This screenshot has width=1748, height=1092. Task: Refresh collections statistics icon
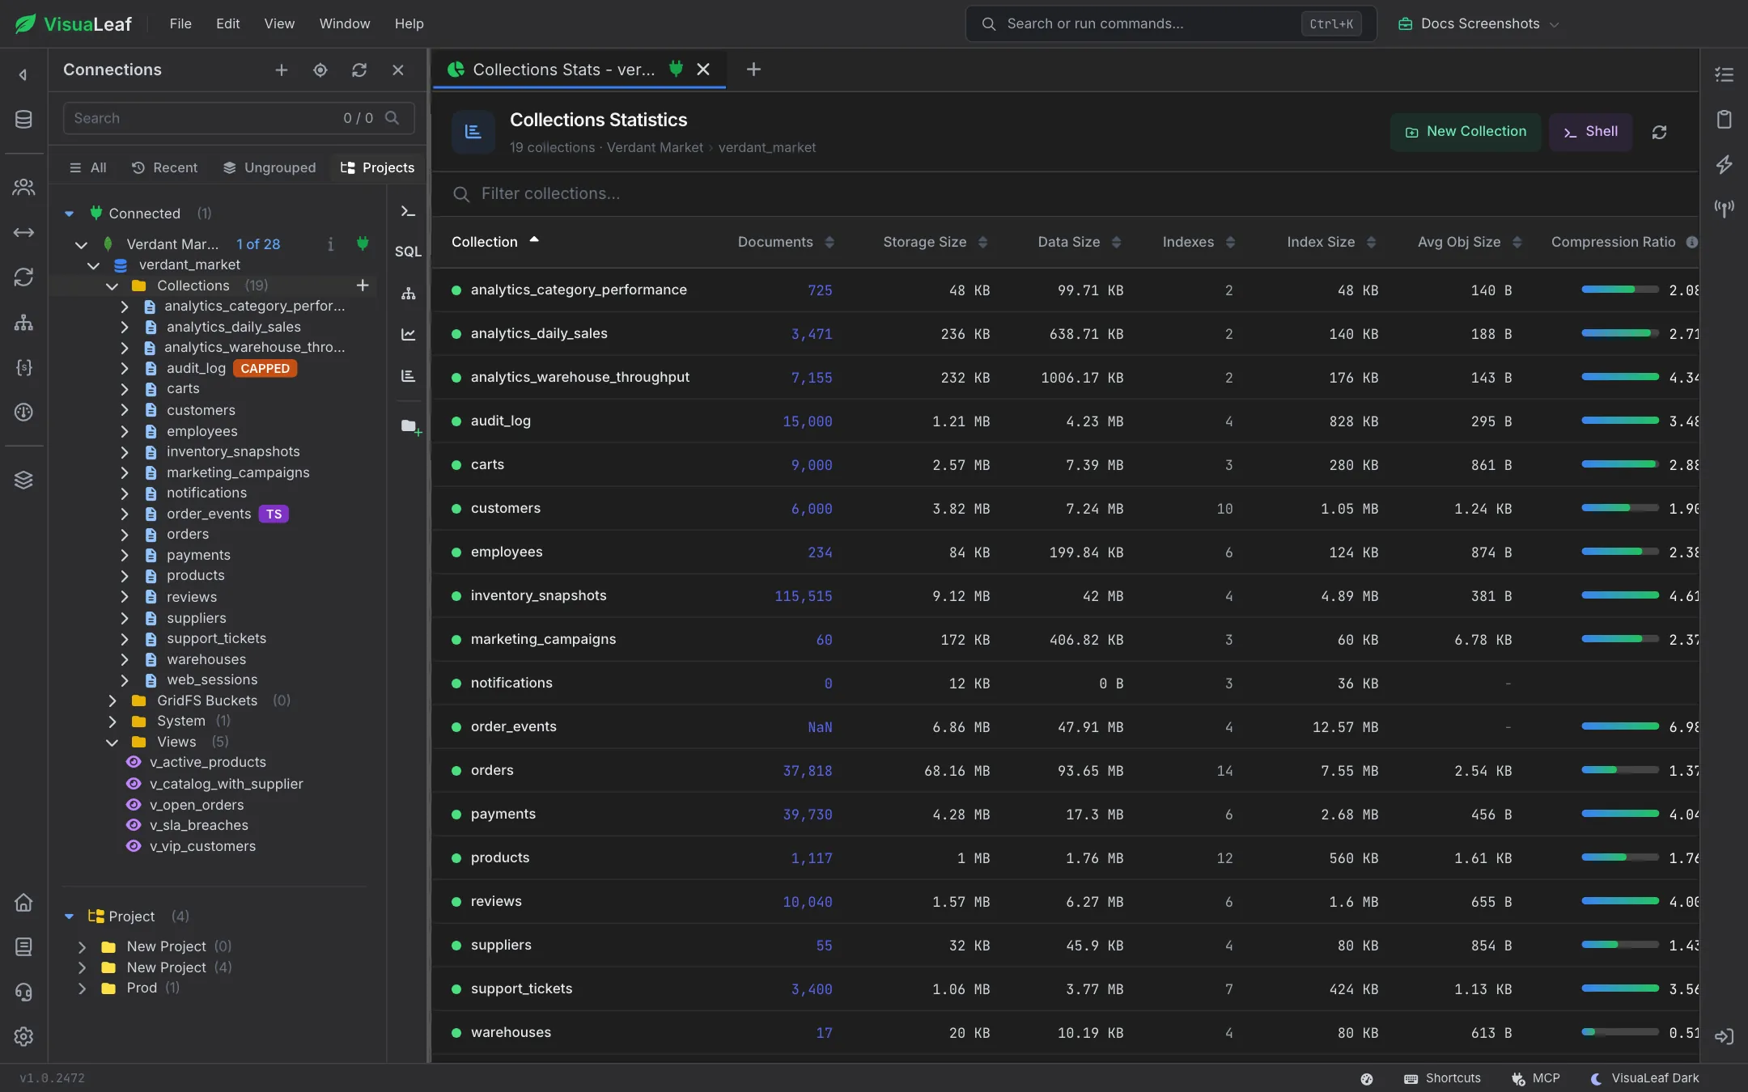click(1659, 132)
